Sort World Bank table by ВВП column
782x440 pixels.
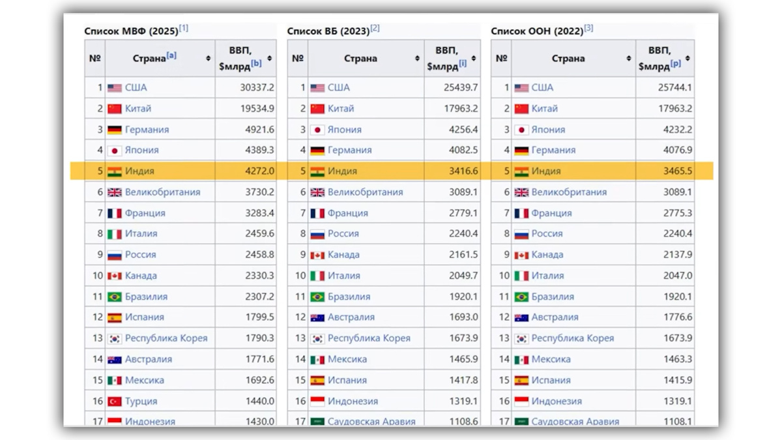tap(474, 59)
